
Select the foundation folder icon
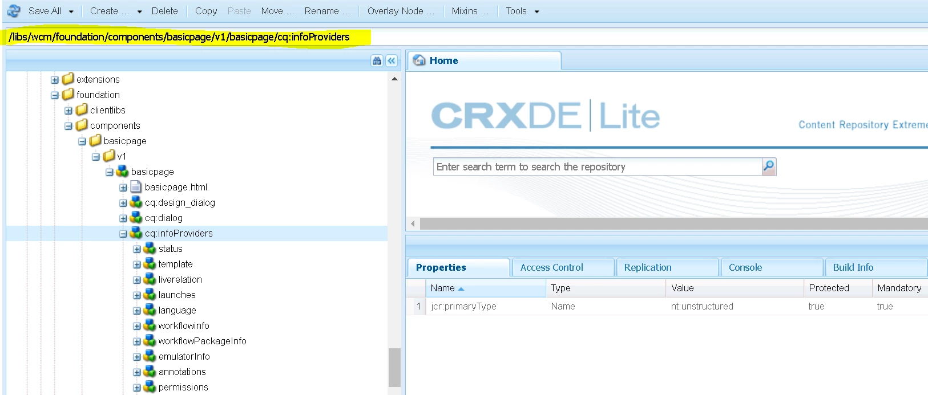click(68, 94)
